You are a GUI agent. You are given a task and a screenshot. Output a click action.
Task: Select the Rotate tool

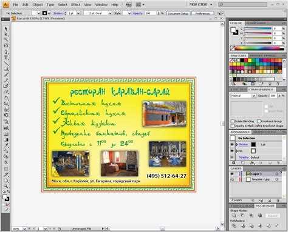6,98
